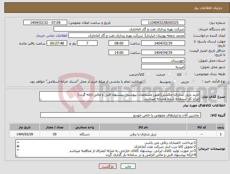This screenshot has width=230, height=174.
Task: Click the شرح کلی نیاز label
Action: (x=213, y=97)
